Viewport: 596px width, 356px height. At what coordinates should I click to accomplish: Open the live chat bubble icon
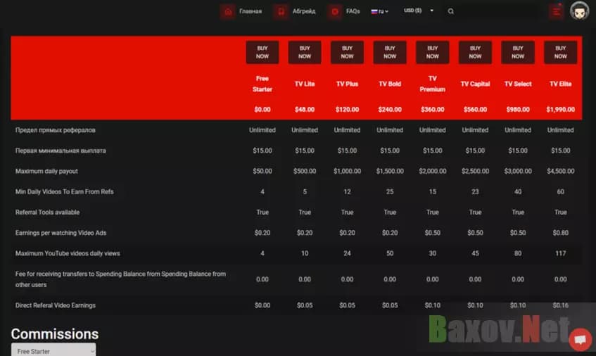coord(580,339)
